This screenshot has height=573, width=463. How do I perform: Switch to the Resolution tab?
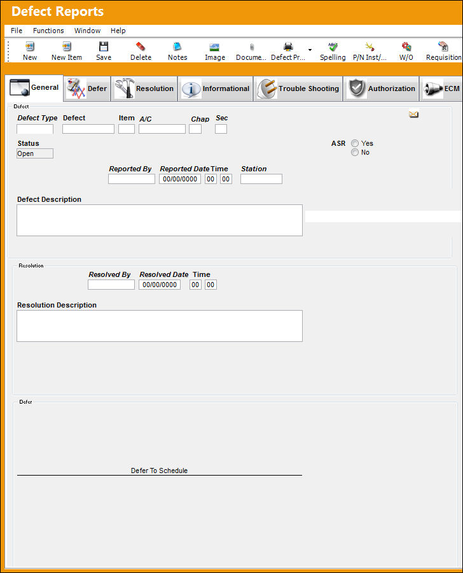coord(144,88)
